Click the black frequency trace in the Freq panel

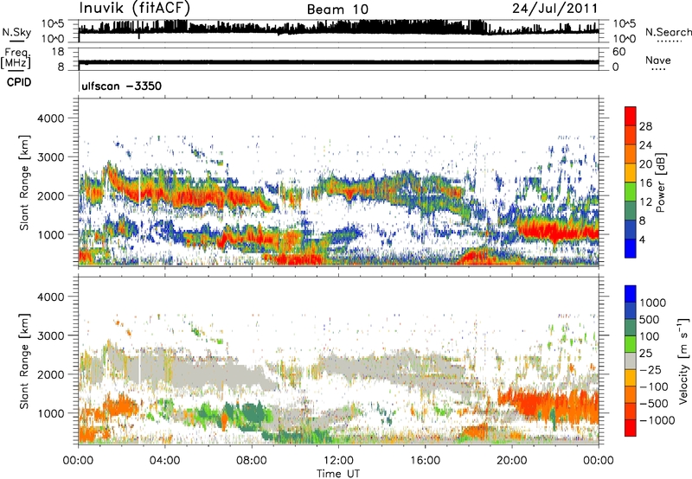click(x=338, y=62)
